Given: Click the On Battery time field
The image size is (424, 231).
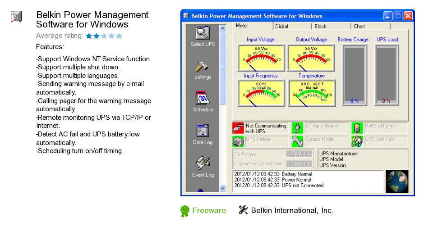Looking at the screenshot, I should coord(300,154).
